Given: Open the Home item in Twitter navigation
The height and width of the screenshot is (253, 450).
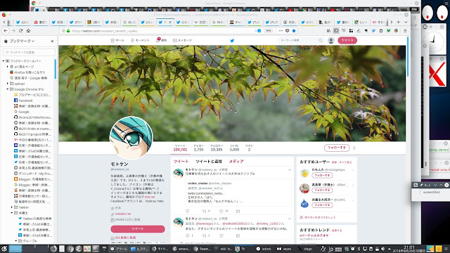Looking at the screenshot, I should 117,41.
